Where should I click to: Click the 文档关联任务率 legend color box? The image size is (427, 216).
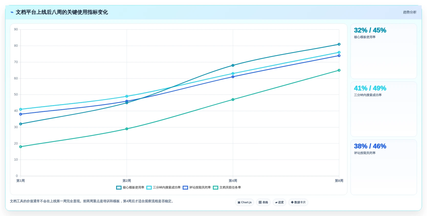pos(215,188)
